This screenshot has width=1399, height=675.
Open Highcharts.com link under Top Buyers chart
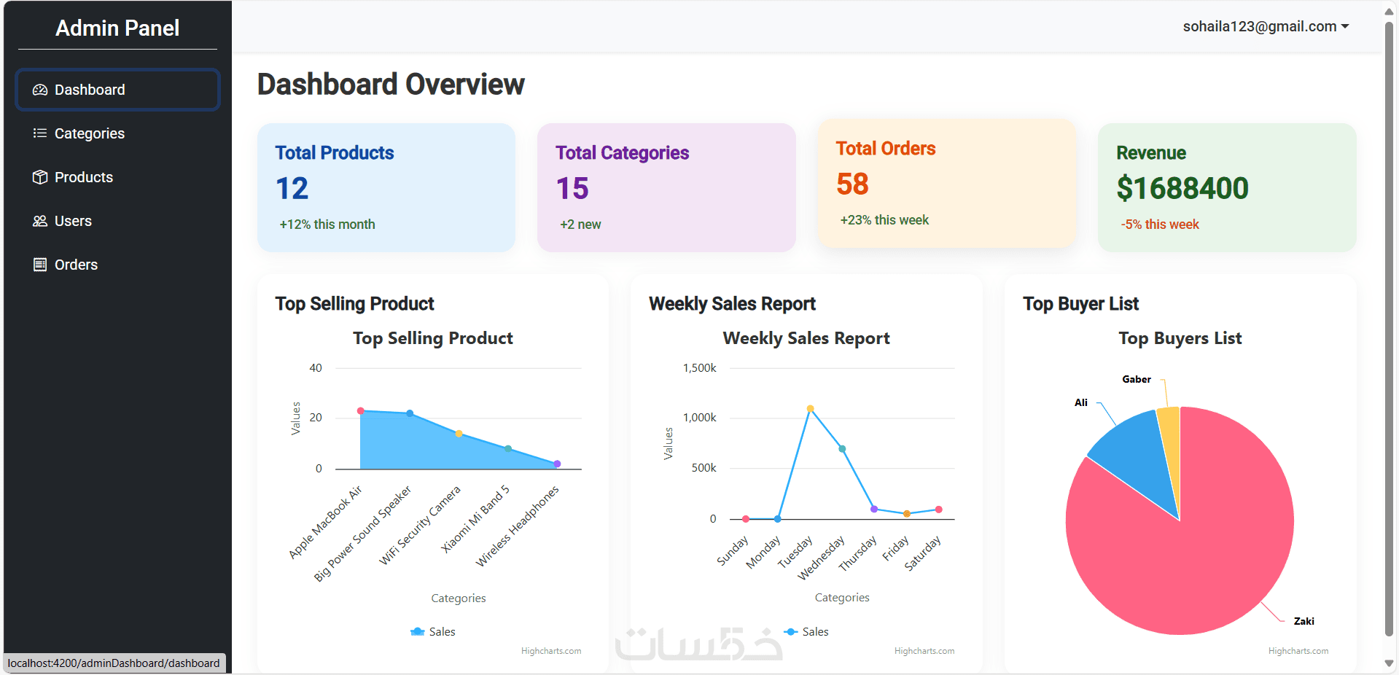pyautogui.click(x=1298, y=651)
